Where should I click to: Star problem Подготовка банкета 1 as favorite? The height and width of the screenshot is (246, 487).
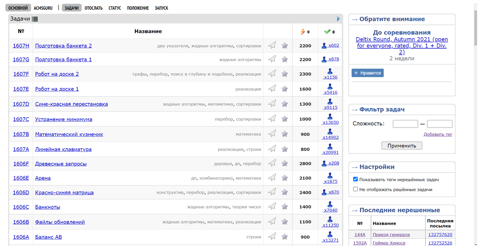click(x=285, y=59)
